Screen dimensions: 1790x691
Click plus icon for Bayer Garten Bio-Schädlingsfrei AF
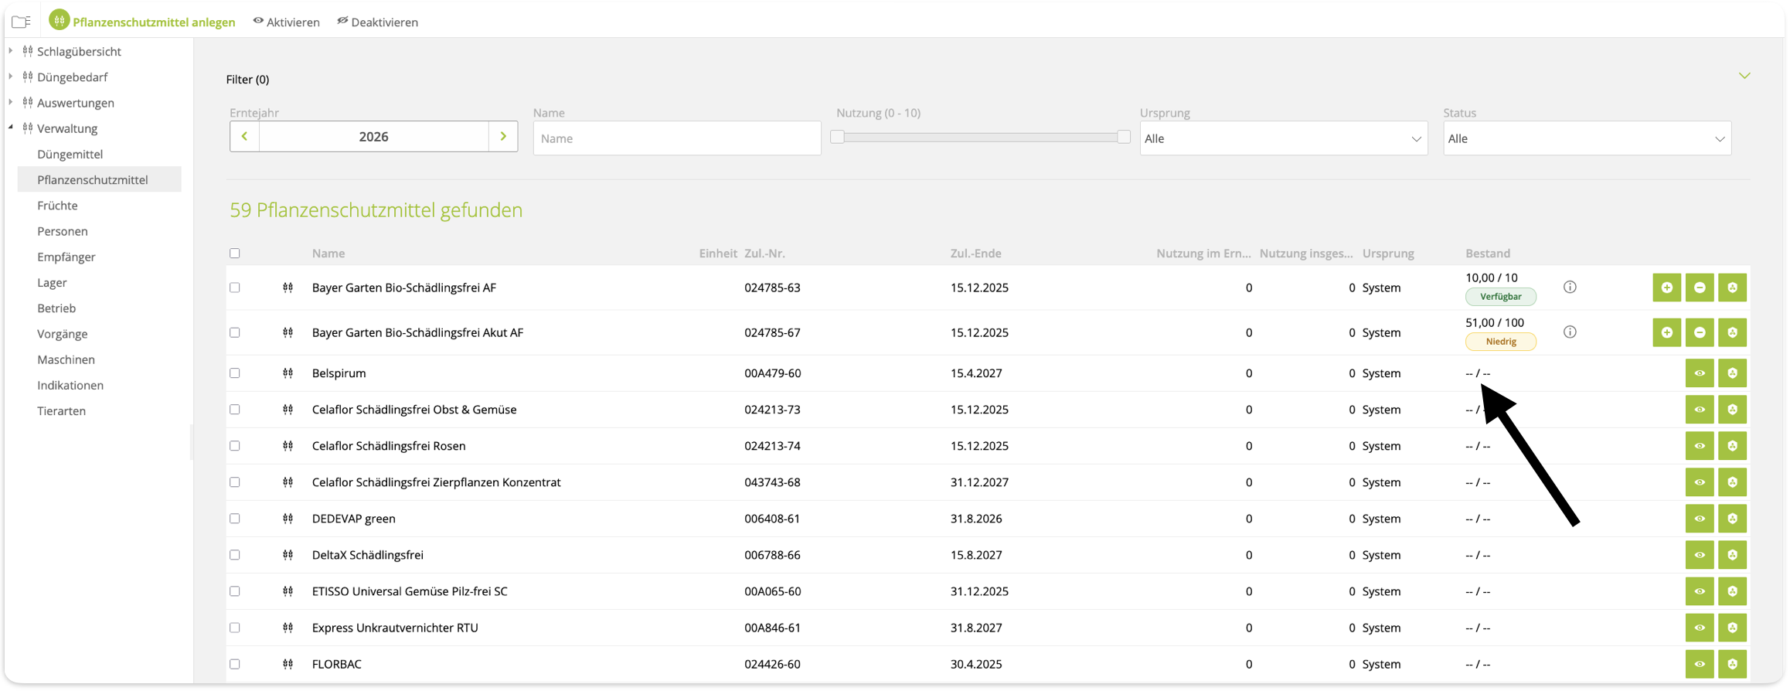1666,288
